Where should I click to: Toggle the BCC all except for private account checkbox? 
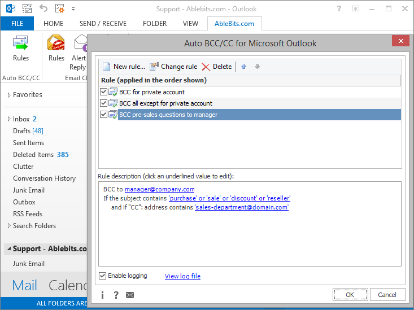(103, 103)
